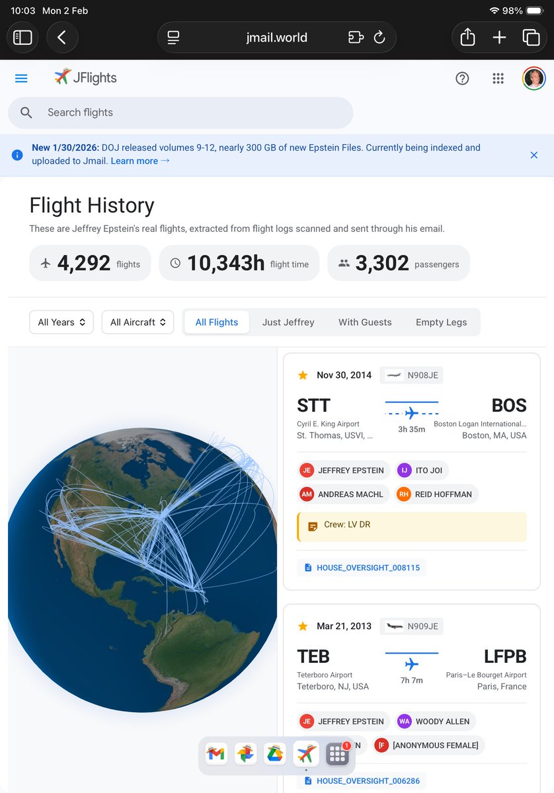This screenshot has width=554, height=793.
Task: Tap the 10:03 clock in status bar
Action: pos(23,11)
